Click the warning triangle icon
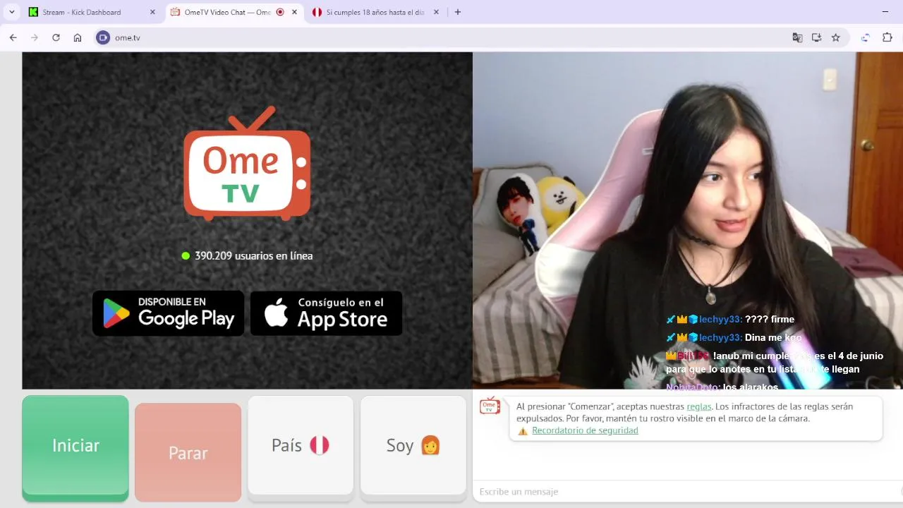 [x=523, y=431]
